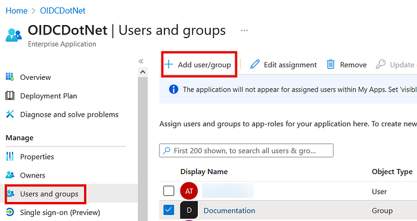
Task: Click the Single sign-on arrow icon
Action: pos(10,212)
